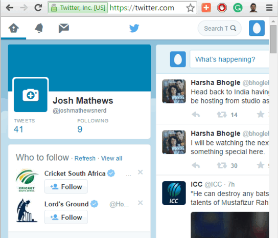Reply to the 'Head back to India' tweet
Viewport: 278px width, 238px height.
(196, 115)
